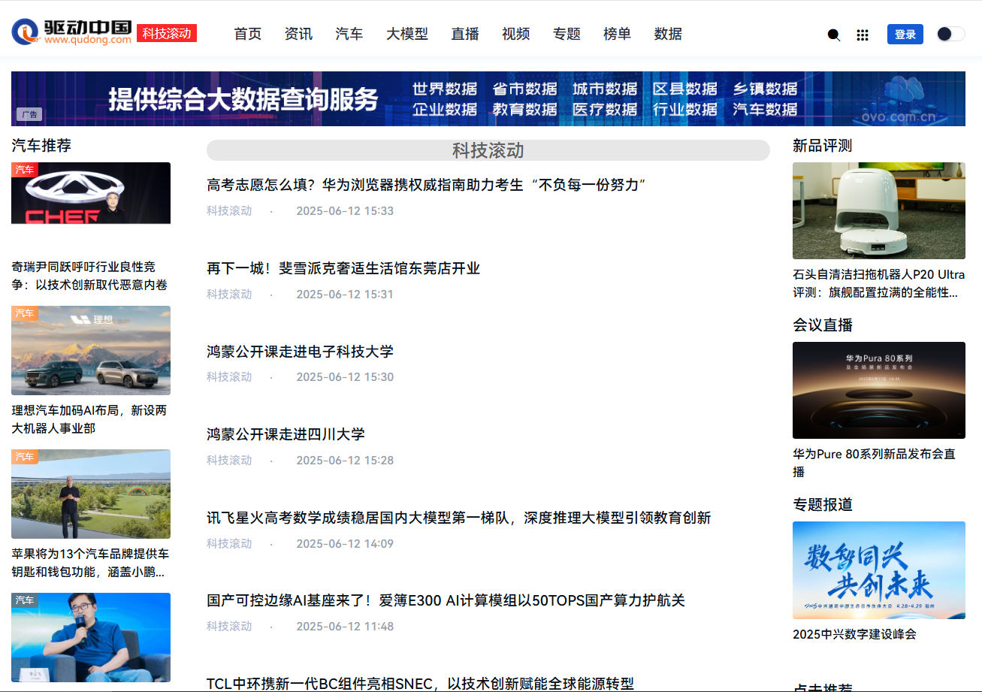The height and width of the screenshot is (692, 982).
Task: Open the search icon in the header
Action: [832, 35]
